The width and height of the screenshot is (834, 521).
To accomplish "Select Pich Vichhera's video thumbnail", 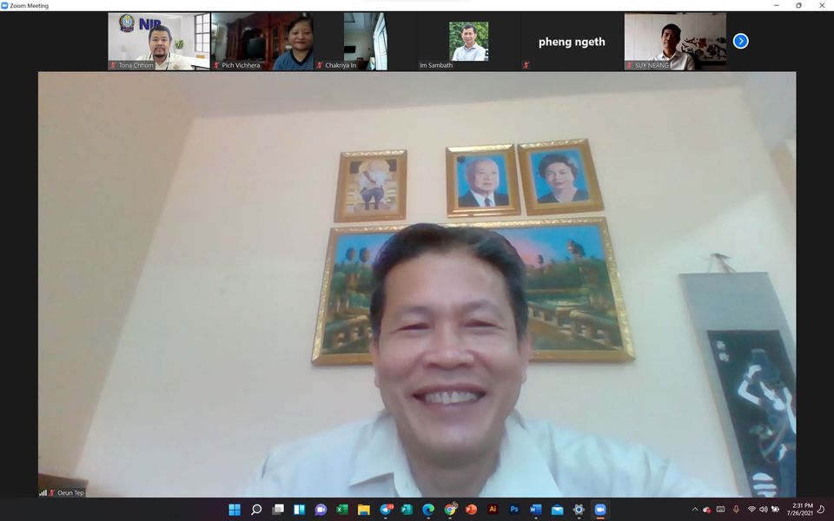I will 261,41.
